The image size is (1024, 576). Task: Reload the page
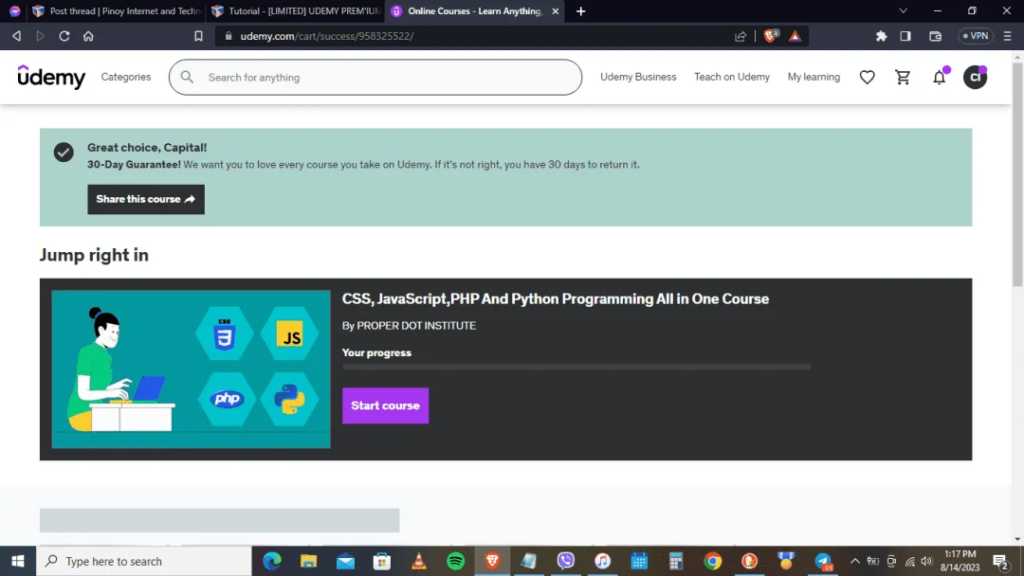coord(64,36)
